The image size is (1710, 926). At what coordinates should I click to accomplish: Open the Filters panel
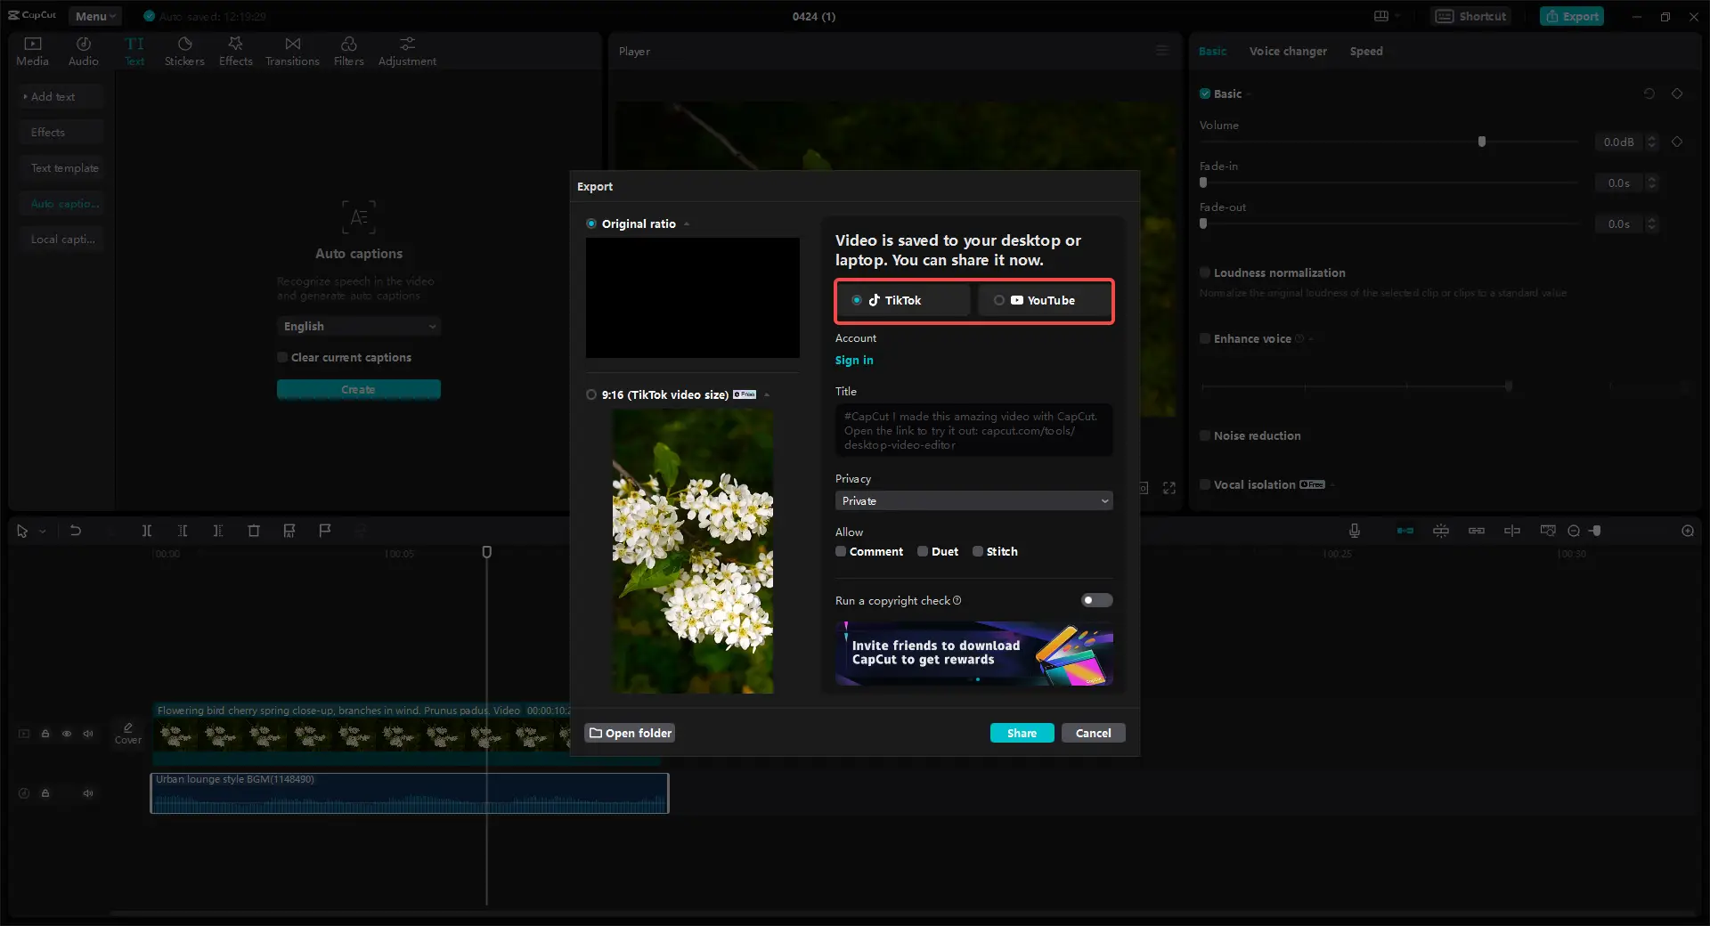[x=348, y=50]
